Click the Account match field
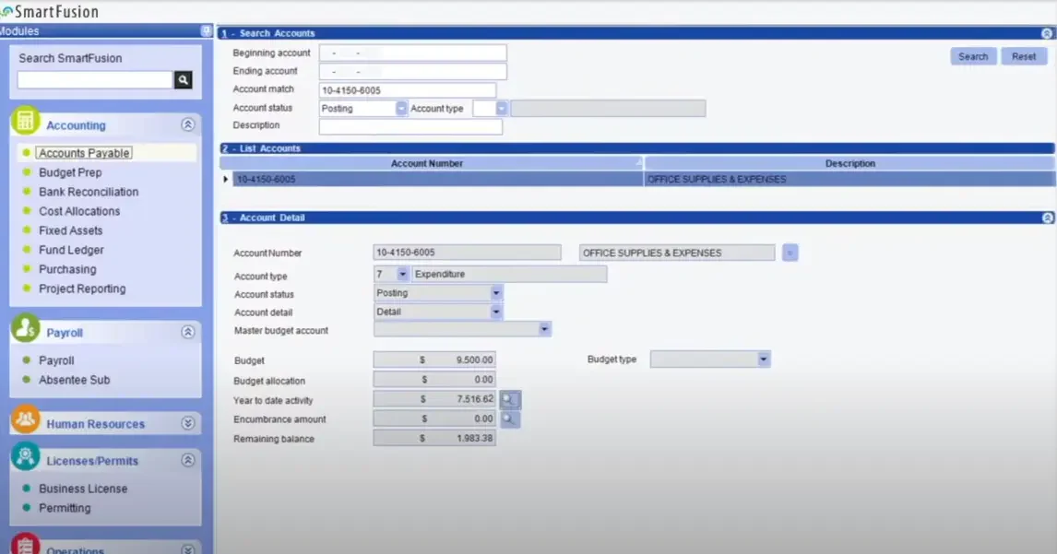 click(407, 90)
